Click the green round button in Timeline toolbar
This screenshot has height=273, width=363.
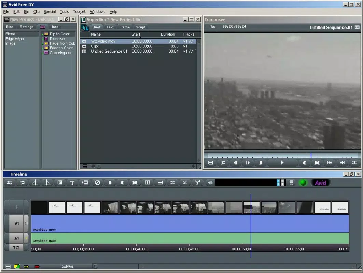click(303, 183)
